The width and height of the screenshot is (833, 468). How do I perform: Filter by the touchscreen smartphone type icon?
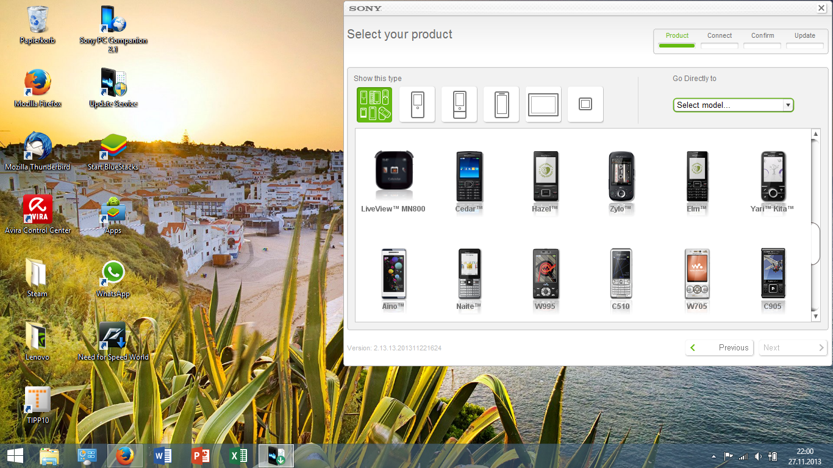pyautogui.click(x=501, y=104)
